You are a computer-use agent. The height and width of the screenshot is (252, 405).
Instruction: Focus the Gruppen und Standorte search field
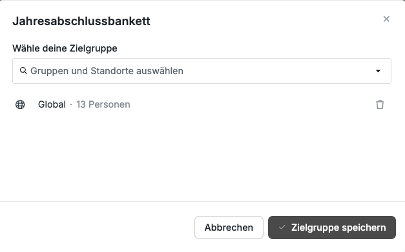[202, 71]
